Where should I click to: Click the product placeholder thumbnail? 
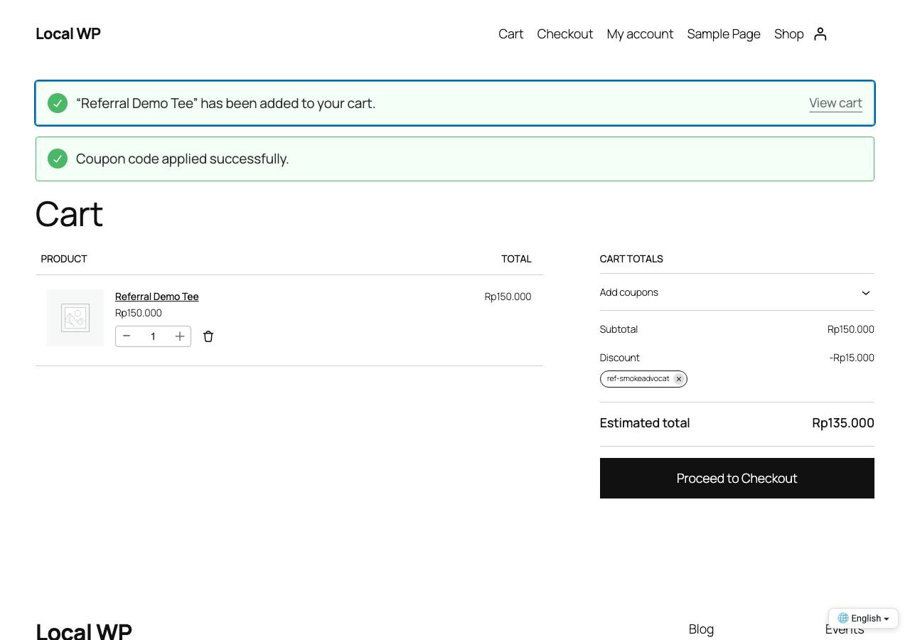tap(75, 318)
